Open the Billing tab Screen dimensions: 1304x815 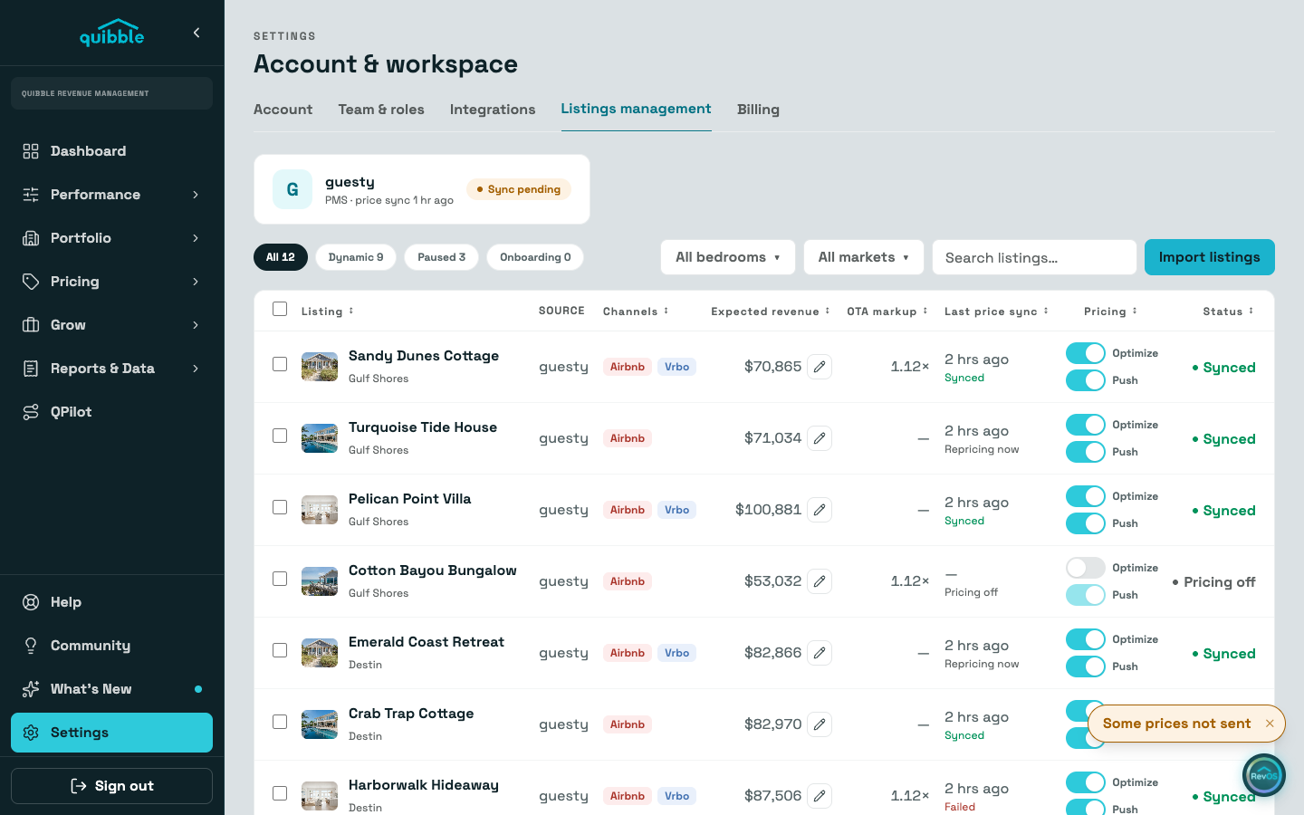coord(758,110)
